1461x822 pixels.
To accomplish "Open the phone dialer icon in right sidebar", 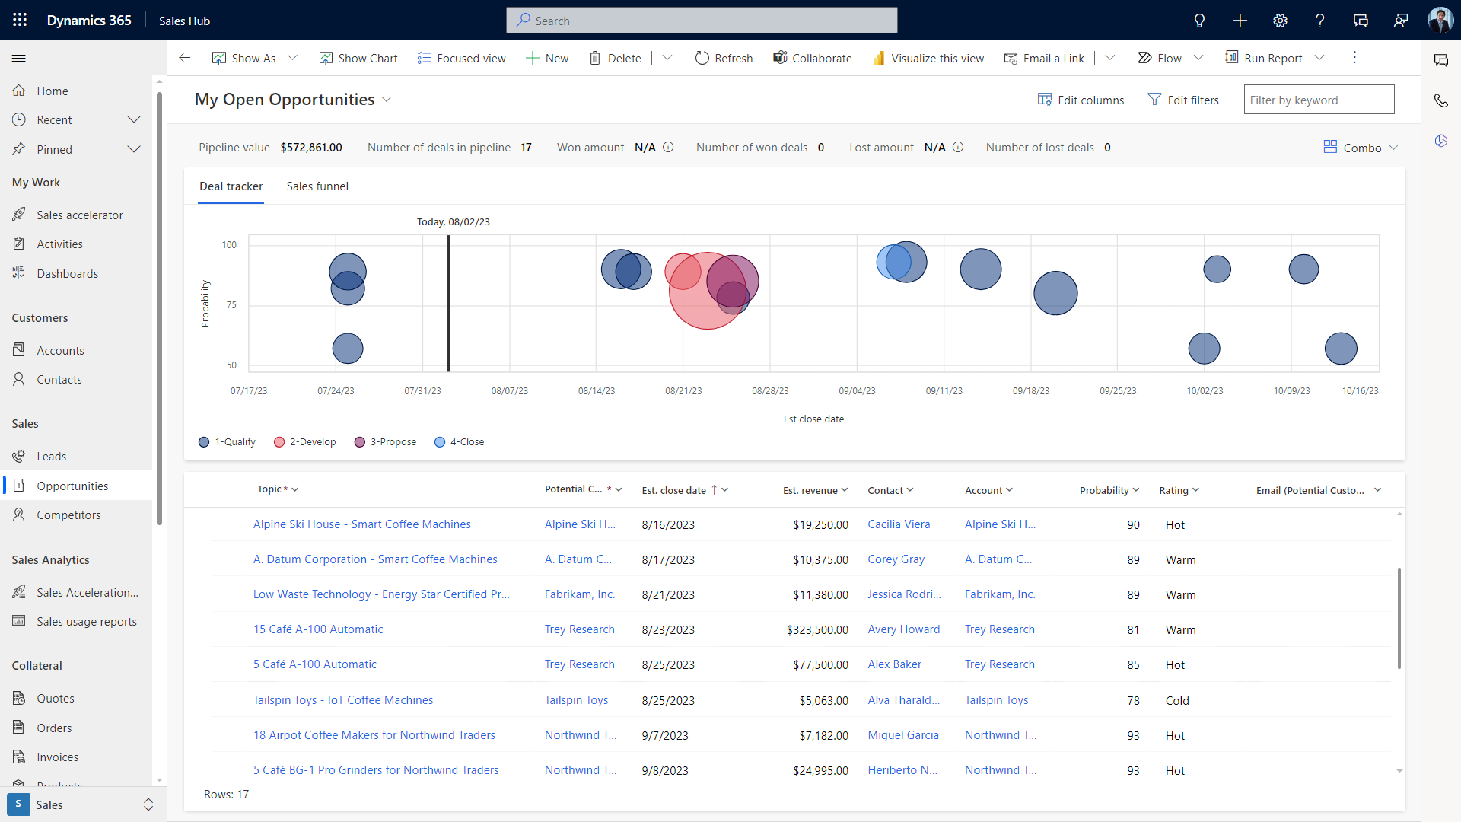I will [x=1442, y=100].
